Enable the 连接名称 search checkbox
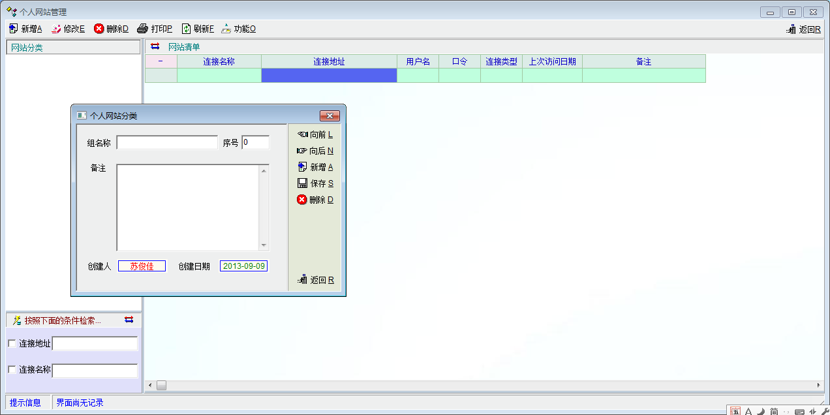This screenshot has width=830, height=415. click(12, 370)
